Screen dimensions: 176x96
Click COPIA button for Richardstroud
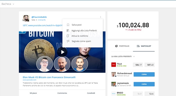coord(144,75)
